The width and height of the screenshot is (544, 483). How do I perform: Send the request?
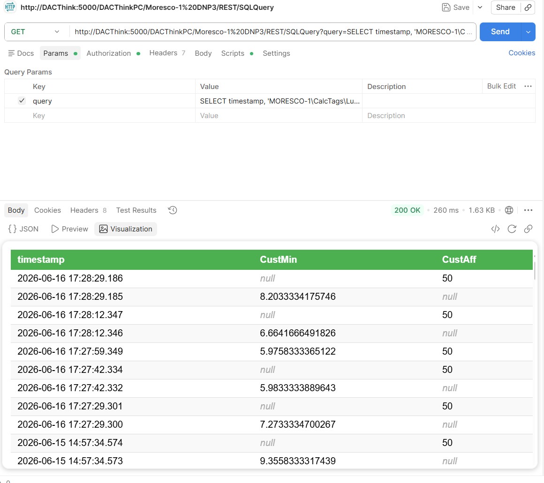click(500, 32)
